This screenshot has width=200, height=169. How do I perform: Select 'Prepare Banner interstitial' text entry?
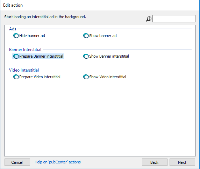tap(41, 56)
